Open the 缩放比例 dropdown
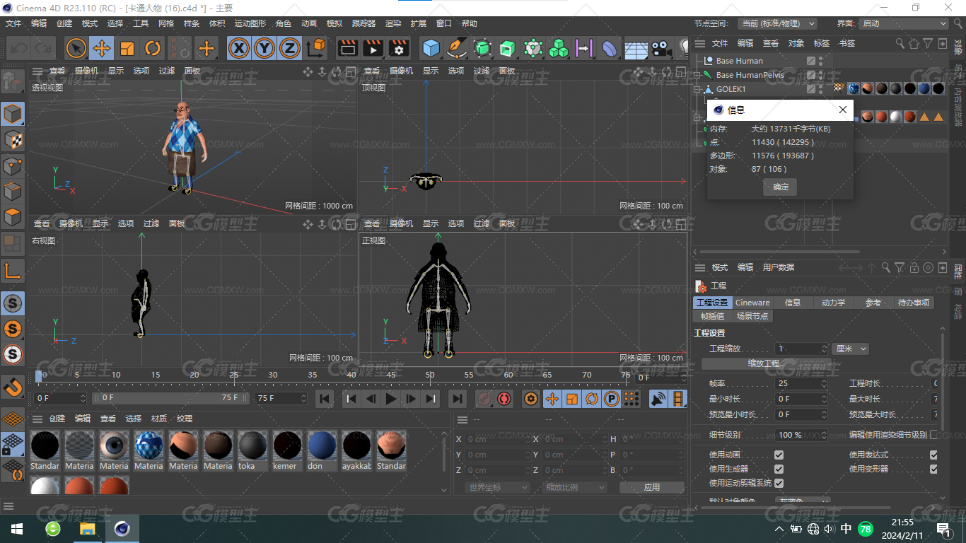Screen dimensions: 966x543 coord(576,487)
